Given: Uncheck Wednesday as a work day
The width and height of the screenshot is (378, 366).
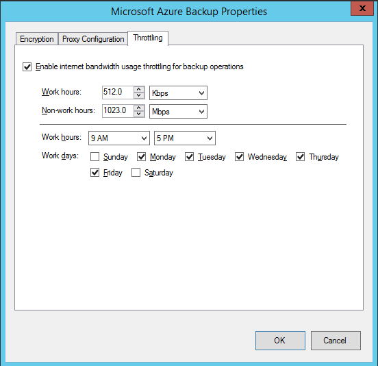Looking at the screenshot, I should point(239,157).
